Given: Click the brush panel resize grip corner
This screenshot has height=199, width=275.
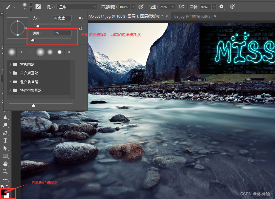Looking at the screenshot, I should click(x=85, y=107).
